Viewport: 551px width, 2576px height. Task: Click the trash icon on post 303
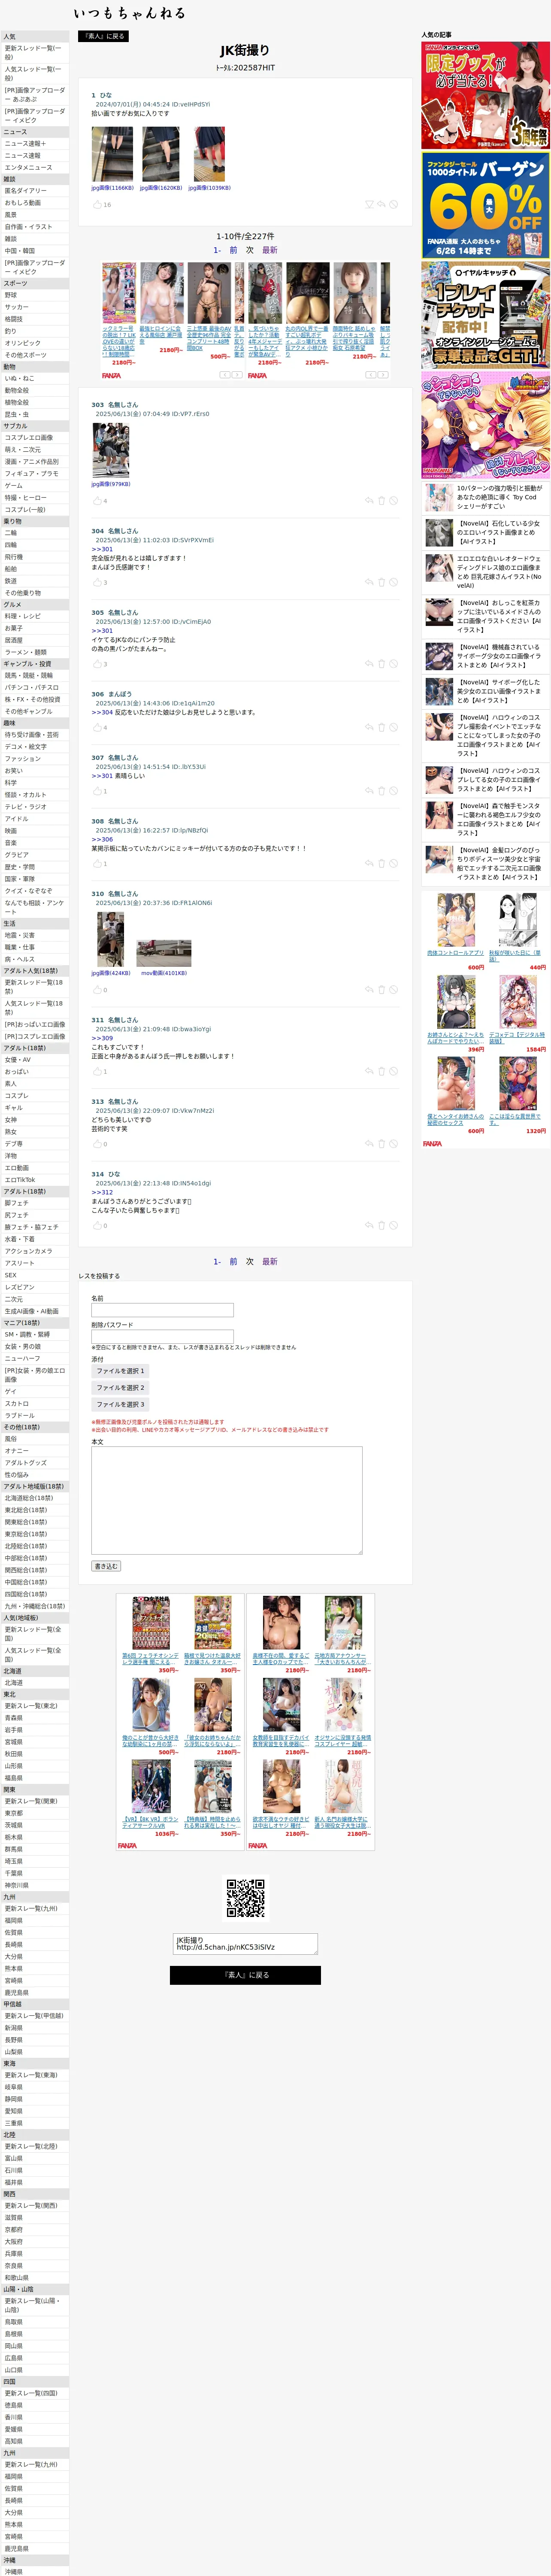point(381,501)
